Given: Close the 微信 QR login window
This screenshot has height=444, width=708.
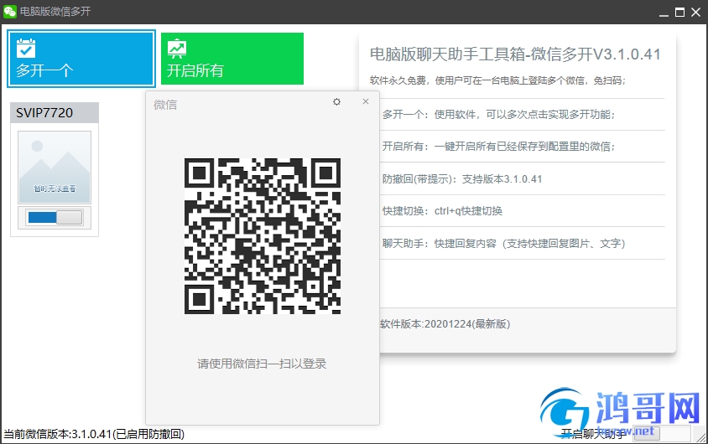Looking at the screenshot, I should click(366, 101).
